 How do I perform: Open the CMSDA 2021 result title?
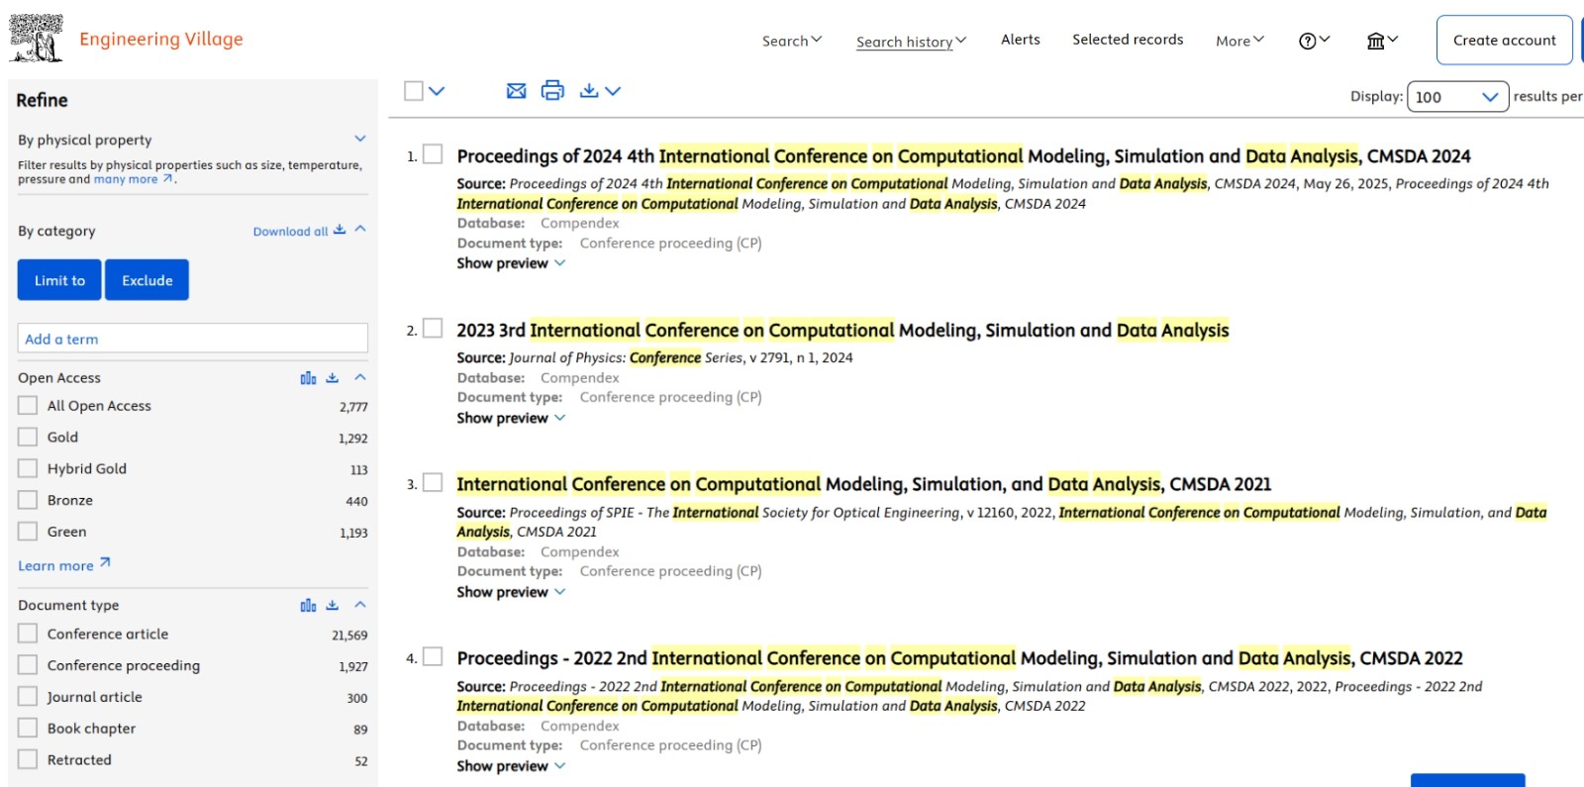pyautogui.click(x=863, y=484)
